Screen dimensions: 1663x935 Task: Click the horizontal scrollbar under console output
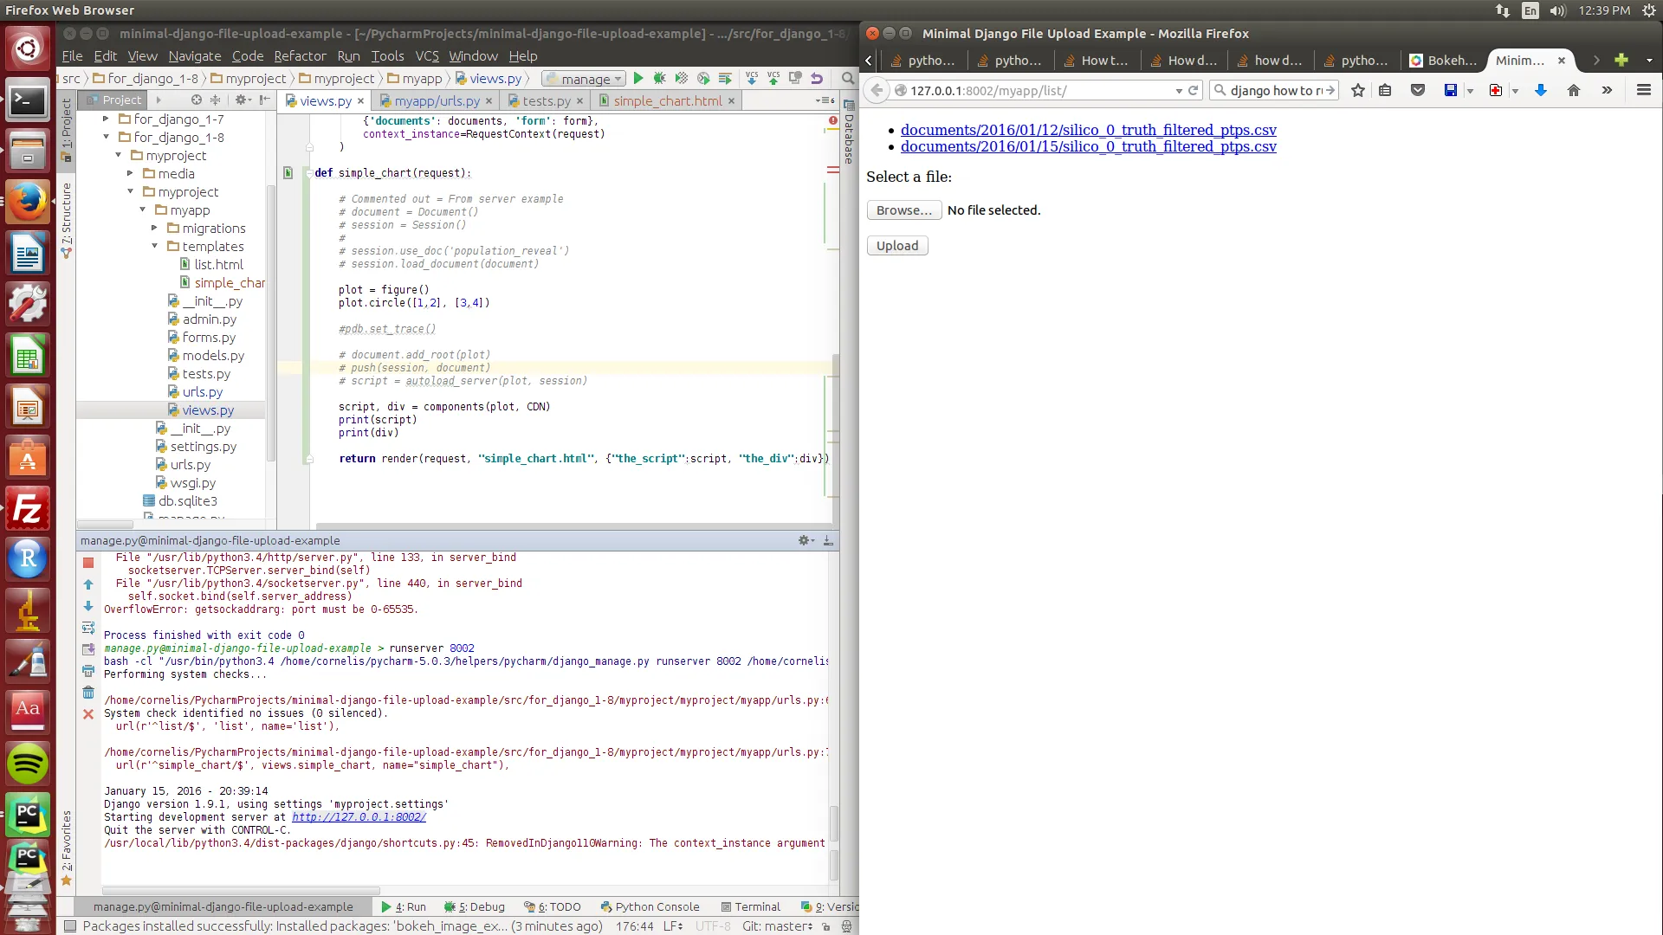tap(241, 890)
